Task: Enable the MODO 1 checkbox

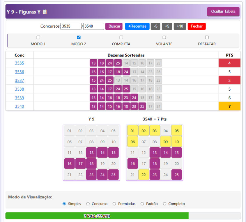Action: point(38,37)
